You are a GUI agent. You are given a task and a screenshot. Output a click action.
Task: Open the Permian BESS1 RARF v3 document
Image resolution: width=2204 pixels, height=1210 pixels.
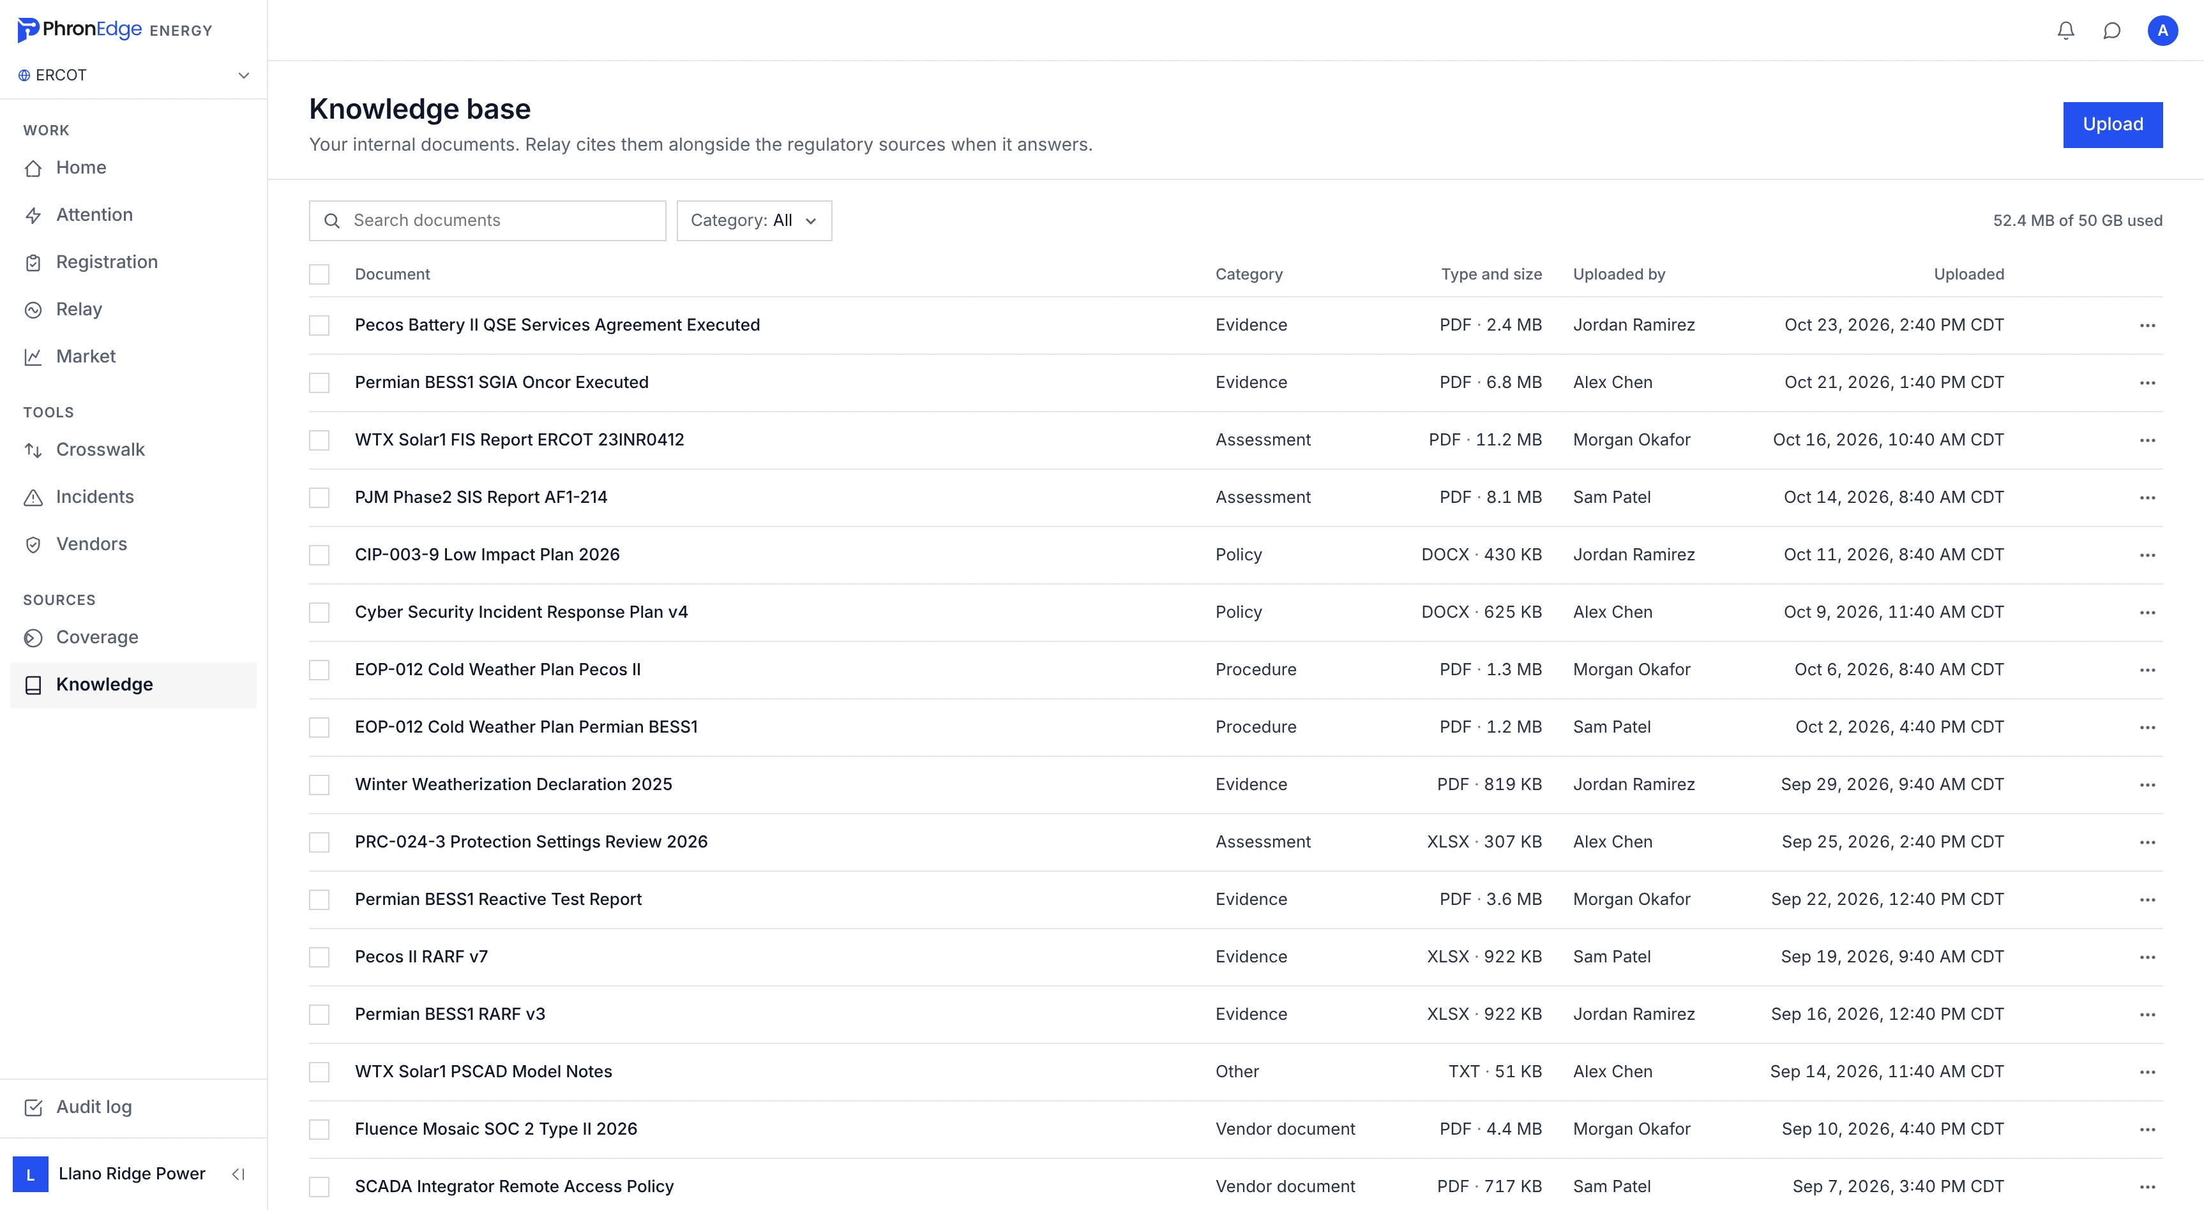point(450,1014)
